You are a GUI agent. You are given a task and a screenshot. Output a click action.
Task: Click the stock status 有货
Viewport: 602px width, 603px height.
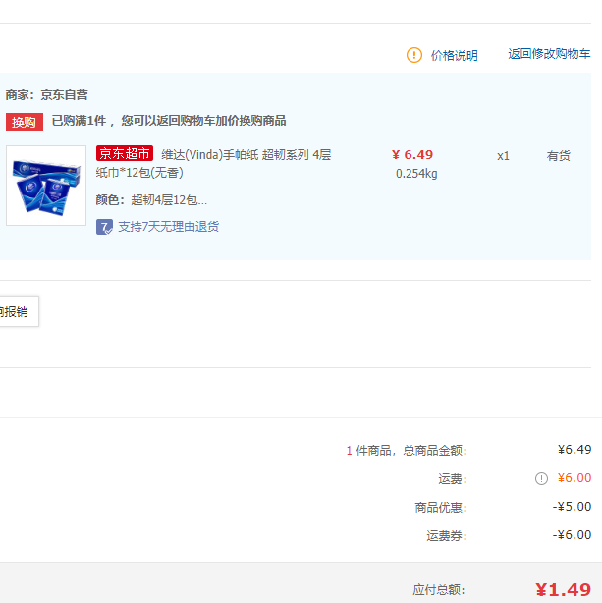559,156
